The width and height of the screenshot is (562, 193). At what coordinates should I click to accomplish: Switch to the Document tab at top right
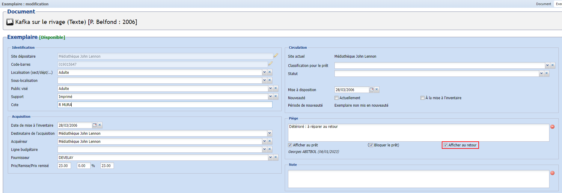pos(543,4)
